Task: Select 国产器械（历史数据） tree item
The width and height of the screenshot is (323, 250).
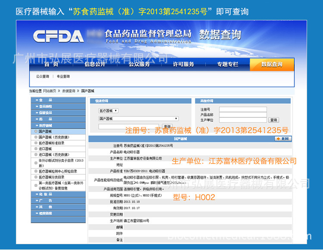Action: (58, 137)
